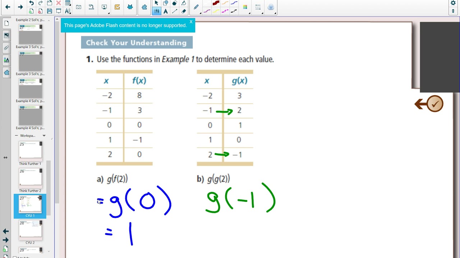
Task: Move toolbar to bottom with vertical arrows
Action: point(453,11)
